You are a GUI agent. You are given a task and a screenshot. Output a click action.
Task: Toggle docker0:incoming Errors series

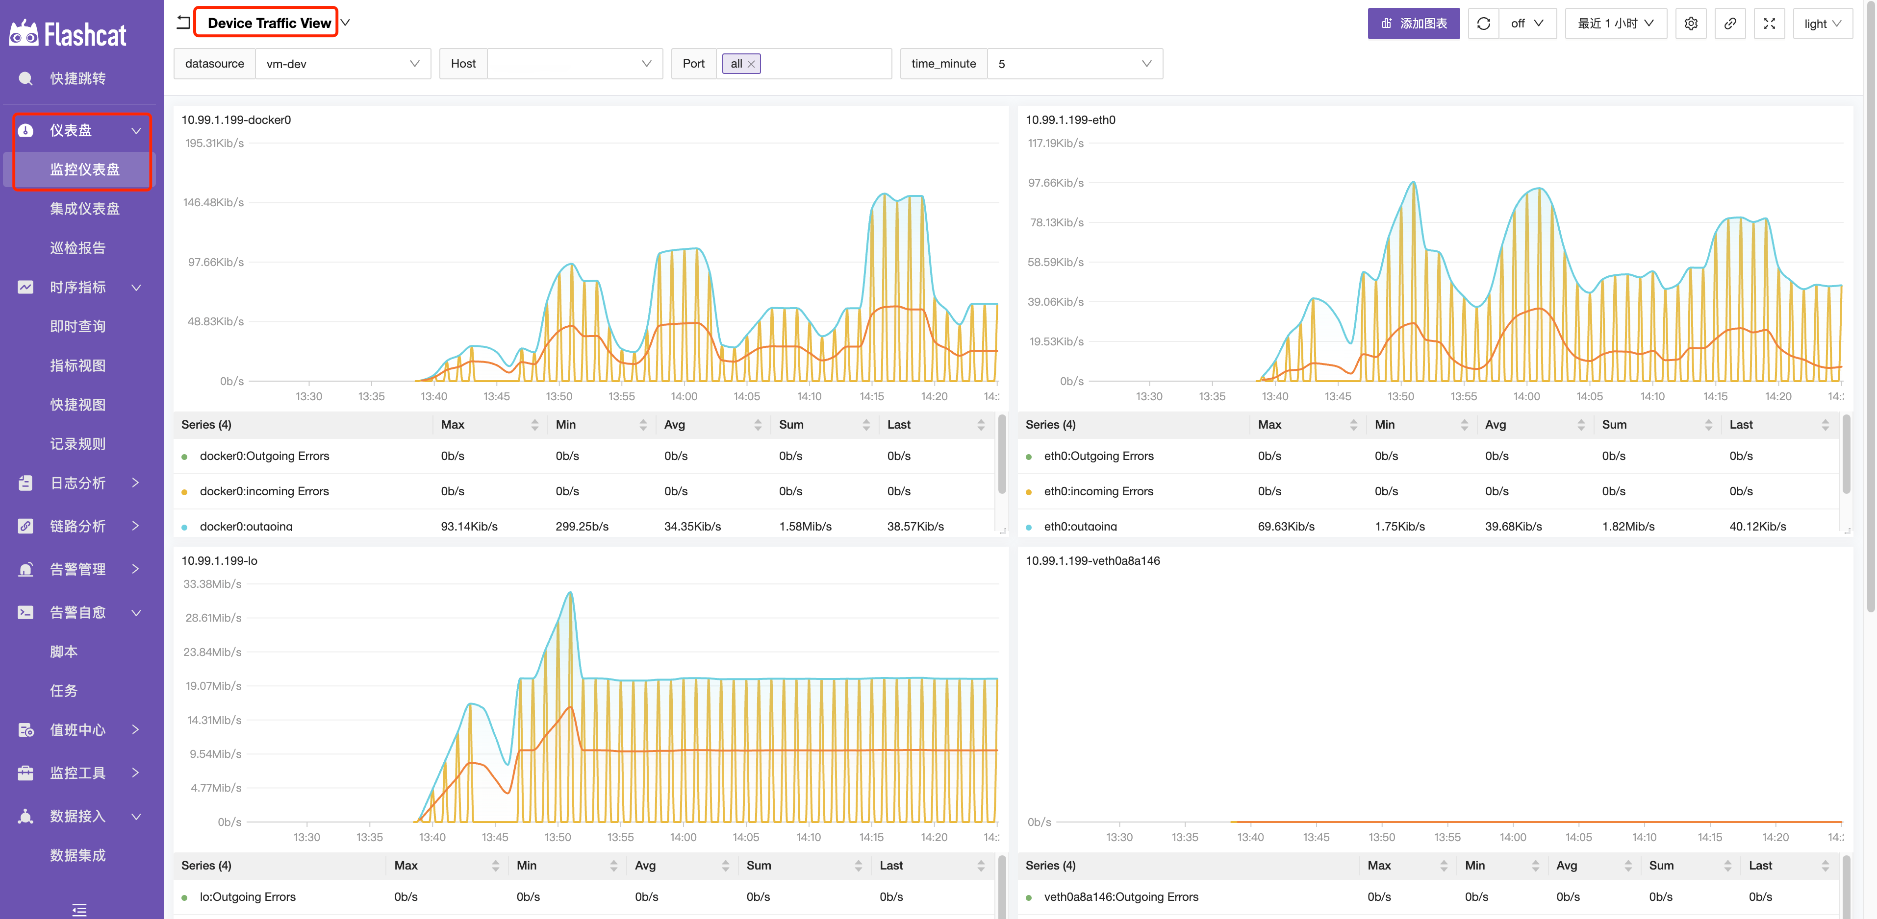264,491
